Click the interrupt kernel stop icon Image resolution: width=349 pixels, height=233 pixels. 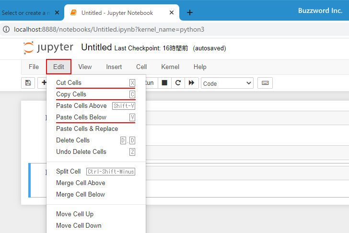(x=164, y=83)
